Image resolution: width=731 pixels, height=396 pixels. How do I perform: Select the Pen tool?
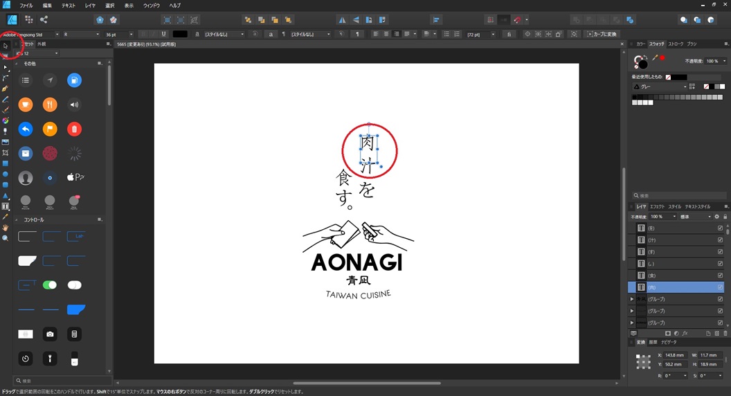[x=5, y=89]
